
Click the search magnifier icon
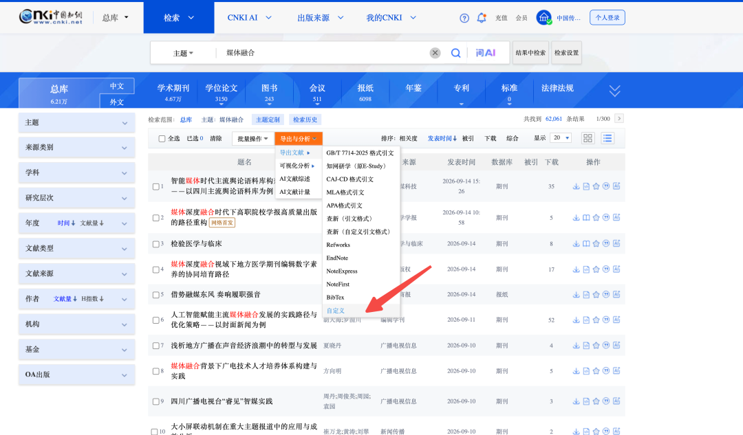click(x=455, y=53)
